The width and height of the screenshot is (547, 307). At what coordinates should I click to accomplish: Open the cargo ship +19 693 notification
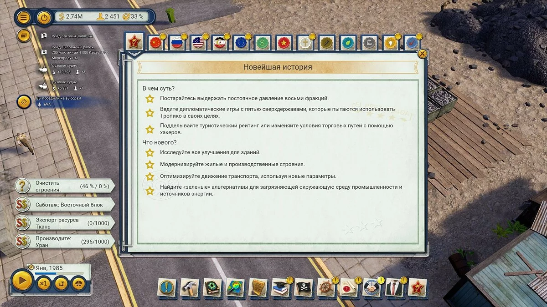pyautogui.click(x=62, y=69)
